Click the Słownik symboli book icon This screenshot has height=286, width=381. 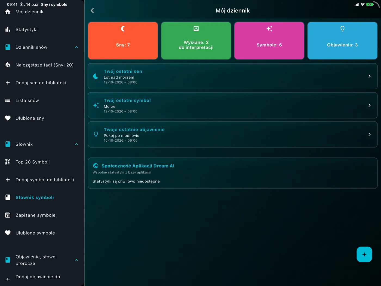(x=8, y=197)
